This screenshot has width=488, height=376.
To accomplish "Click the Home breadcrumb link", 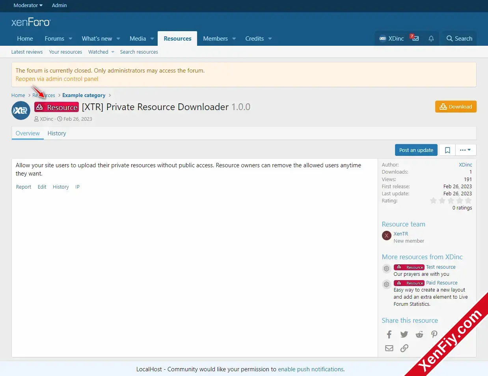I will [18, 95].
